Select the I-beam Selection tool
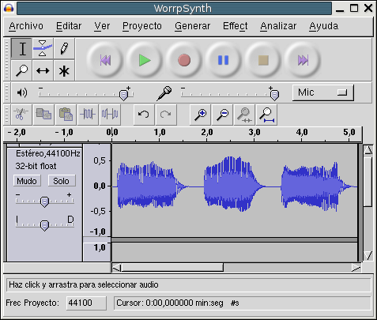 [x=21, y=48]
